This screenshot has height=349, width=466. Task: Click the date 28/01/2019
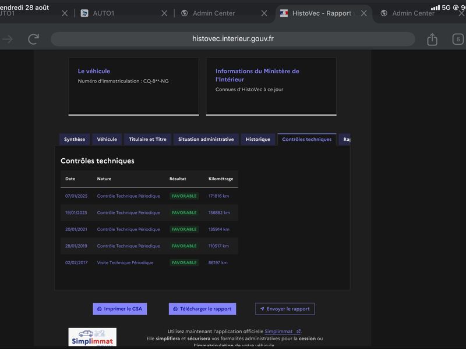pos(76,245)
